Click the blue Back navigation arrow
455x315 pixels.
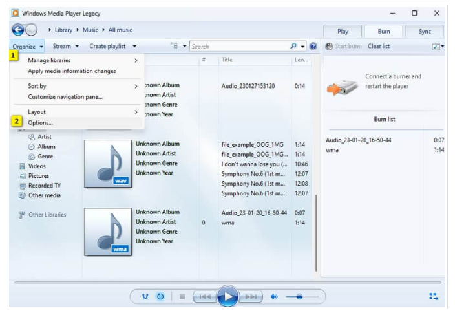pyautogui.click(x=18, y=30)
